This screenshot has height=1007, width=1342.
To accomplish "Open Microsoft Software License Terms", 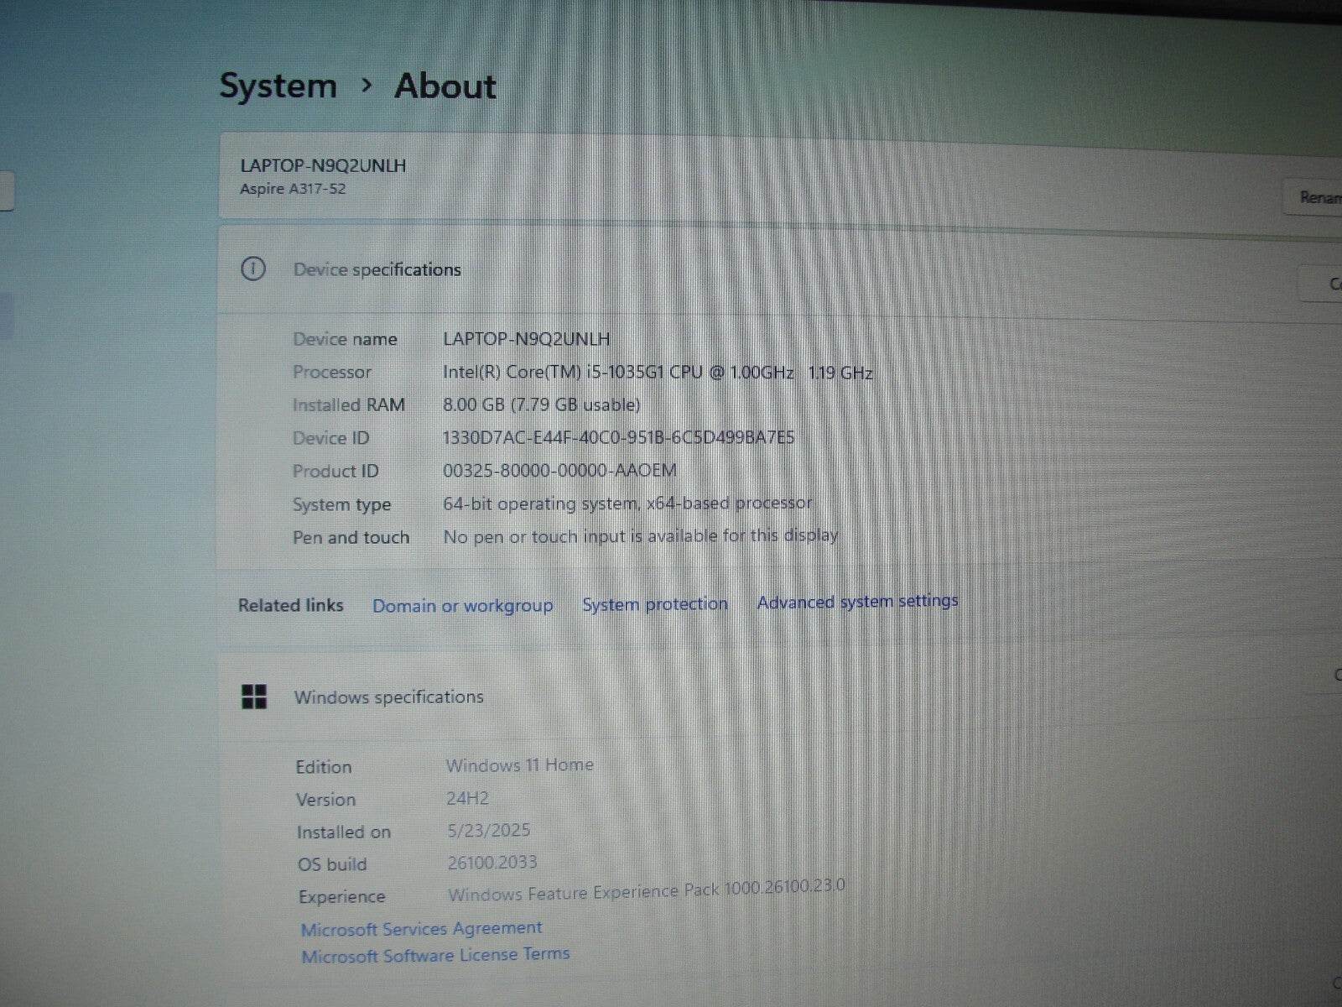I will click(x=435, y=954).
